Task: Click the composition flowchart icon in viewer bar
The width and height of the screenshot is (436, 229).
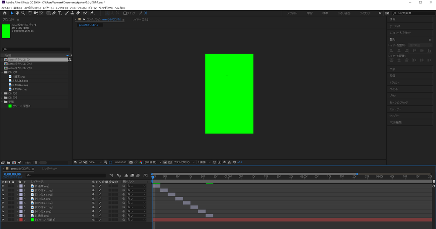Action: click(x=229, y=162)
